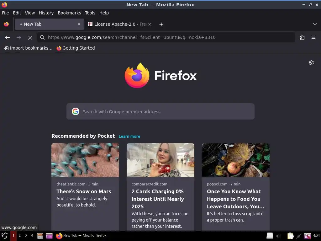
Task: Click the Learn more Pocket link
Action: [x=129, y=137]
